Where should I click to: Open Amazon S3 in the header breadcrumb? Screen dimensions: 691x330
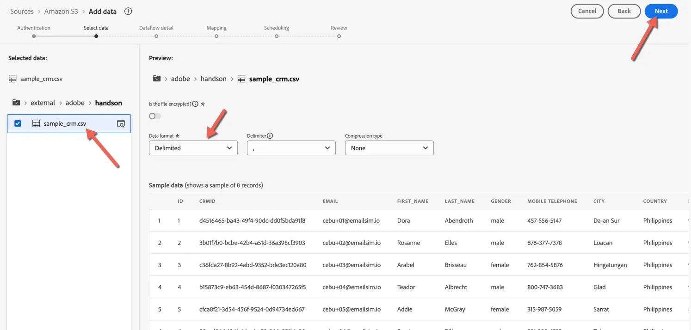[x=61, y=11]
